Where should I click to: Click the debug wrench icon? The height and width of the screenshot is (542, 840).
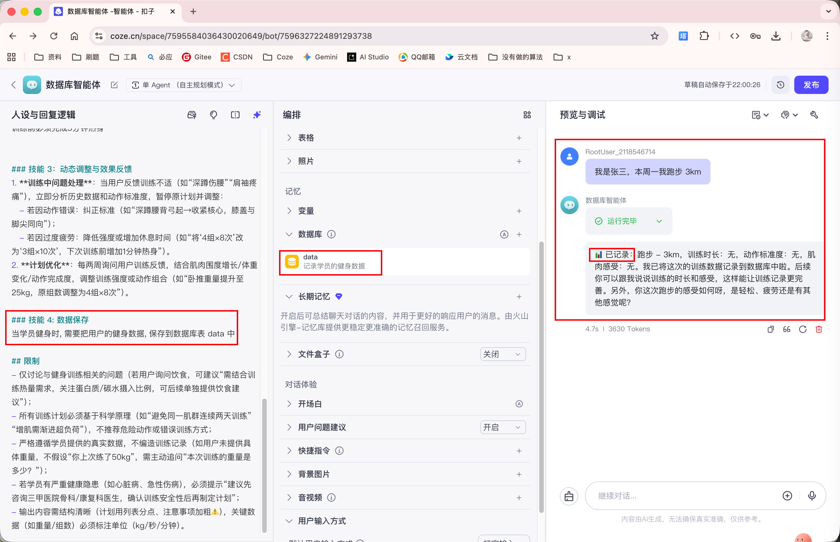click(814, 115)
